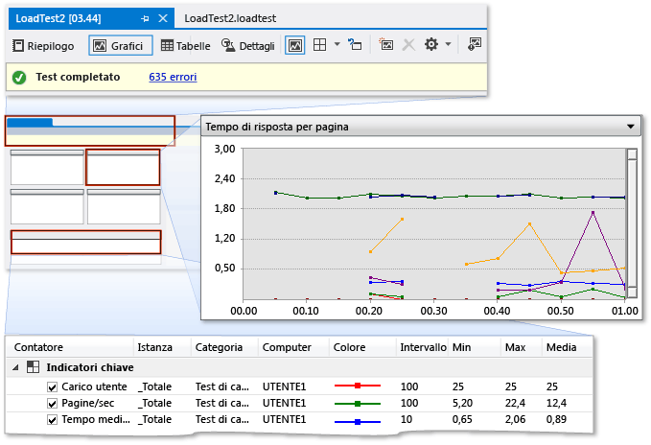Image resolution: width=651 pixels, height=445 pixels.
Task: Open the 635 errori link
Action: click(174, 77)
